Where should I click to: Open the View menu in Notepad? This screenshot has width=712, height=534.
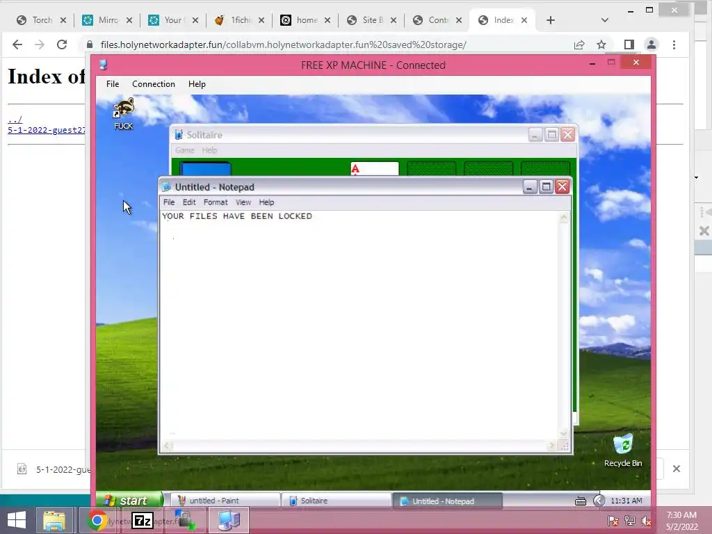(x=243, y=202)
